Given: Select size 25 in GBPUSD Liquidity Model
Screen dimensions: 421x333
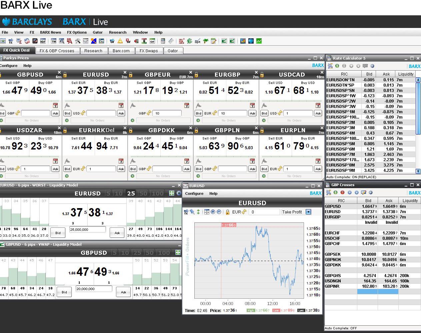Looking at the screenshot, I should coord(137,253).
